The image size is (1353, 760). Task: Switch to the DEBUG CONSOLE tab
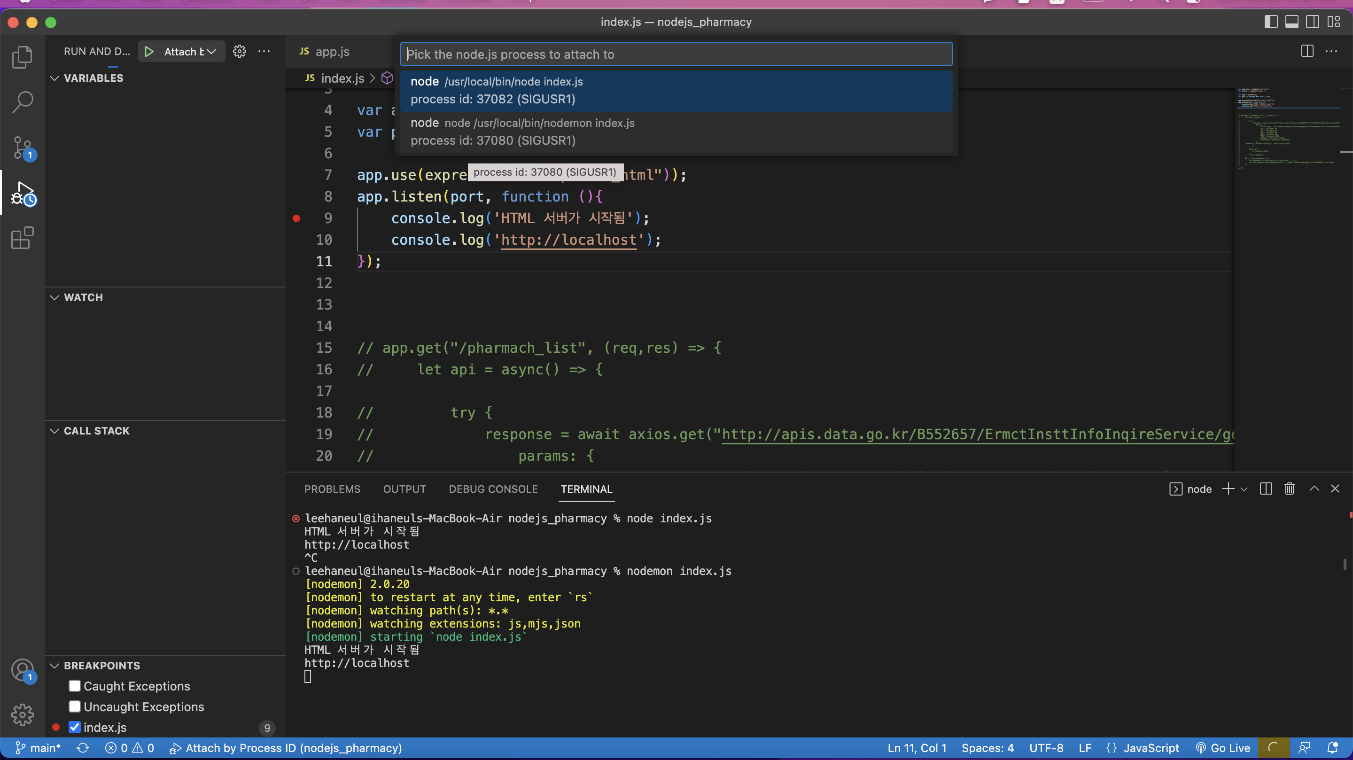(x=493, y=489)
